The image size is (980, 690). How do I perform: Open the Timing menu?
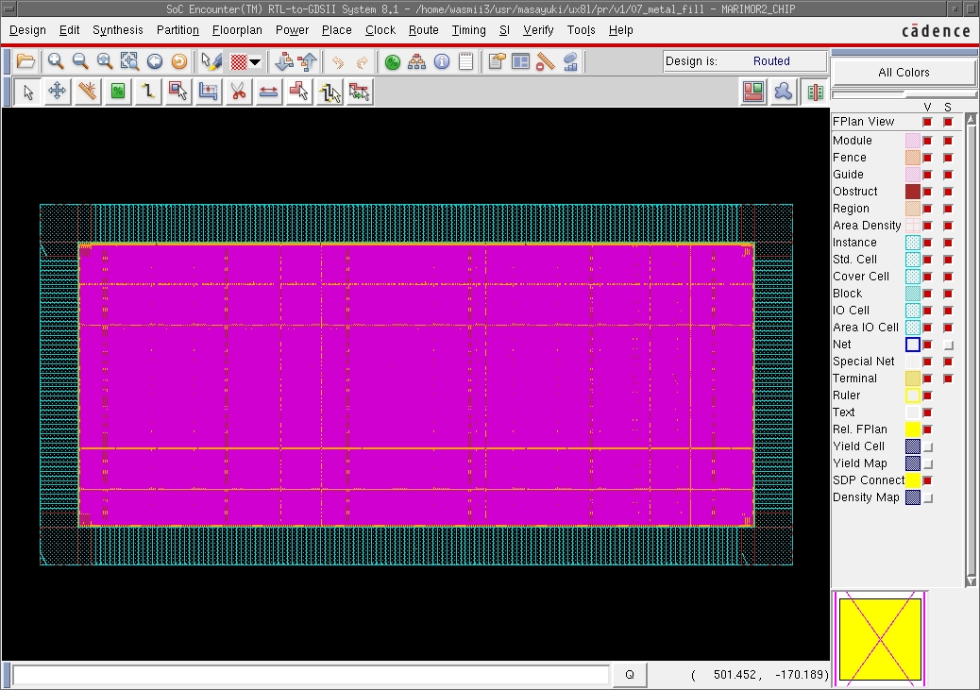pyautogui.click(x=468, y=30)
